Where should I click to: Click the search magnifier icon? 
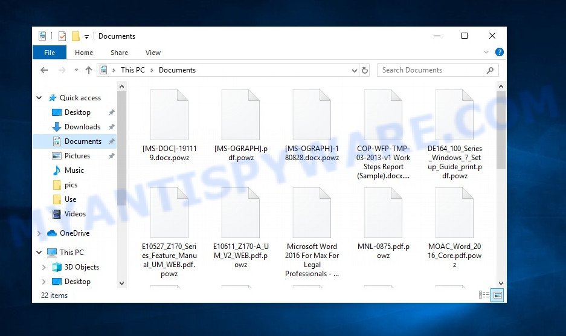point(490,70)
